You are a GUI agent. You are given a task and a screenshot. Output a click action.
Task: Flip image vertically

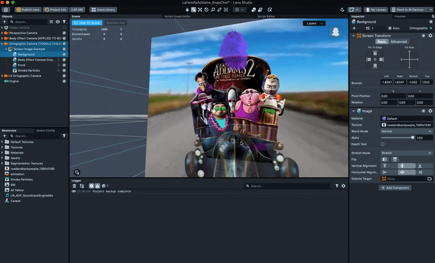(x=395, y=159)
